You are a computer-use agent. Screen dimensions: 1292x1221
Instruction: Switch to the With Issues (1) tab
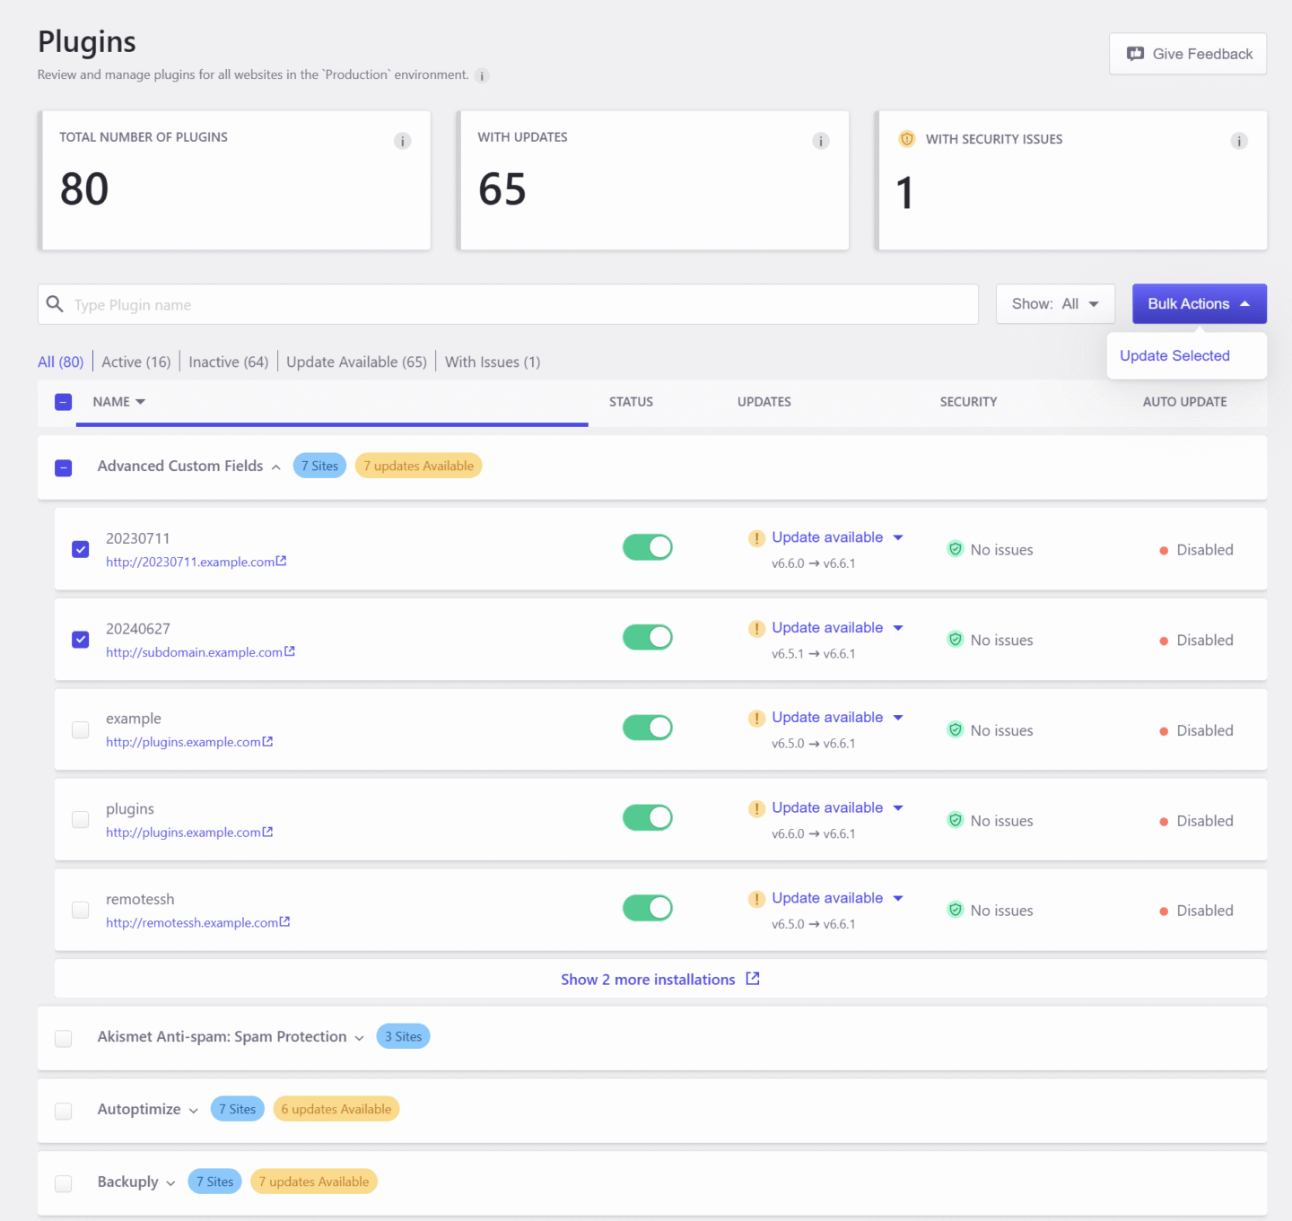click(x=492, y=362)
